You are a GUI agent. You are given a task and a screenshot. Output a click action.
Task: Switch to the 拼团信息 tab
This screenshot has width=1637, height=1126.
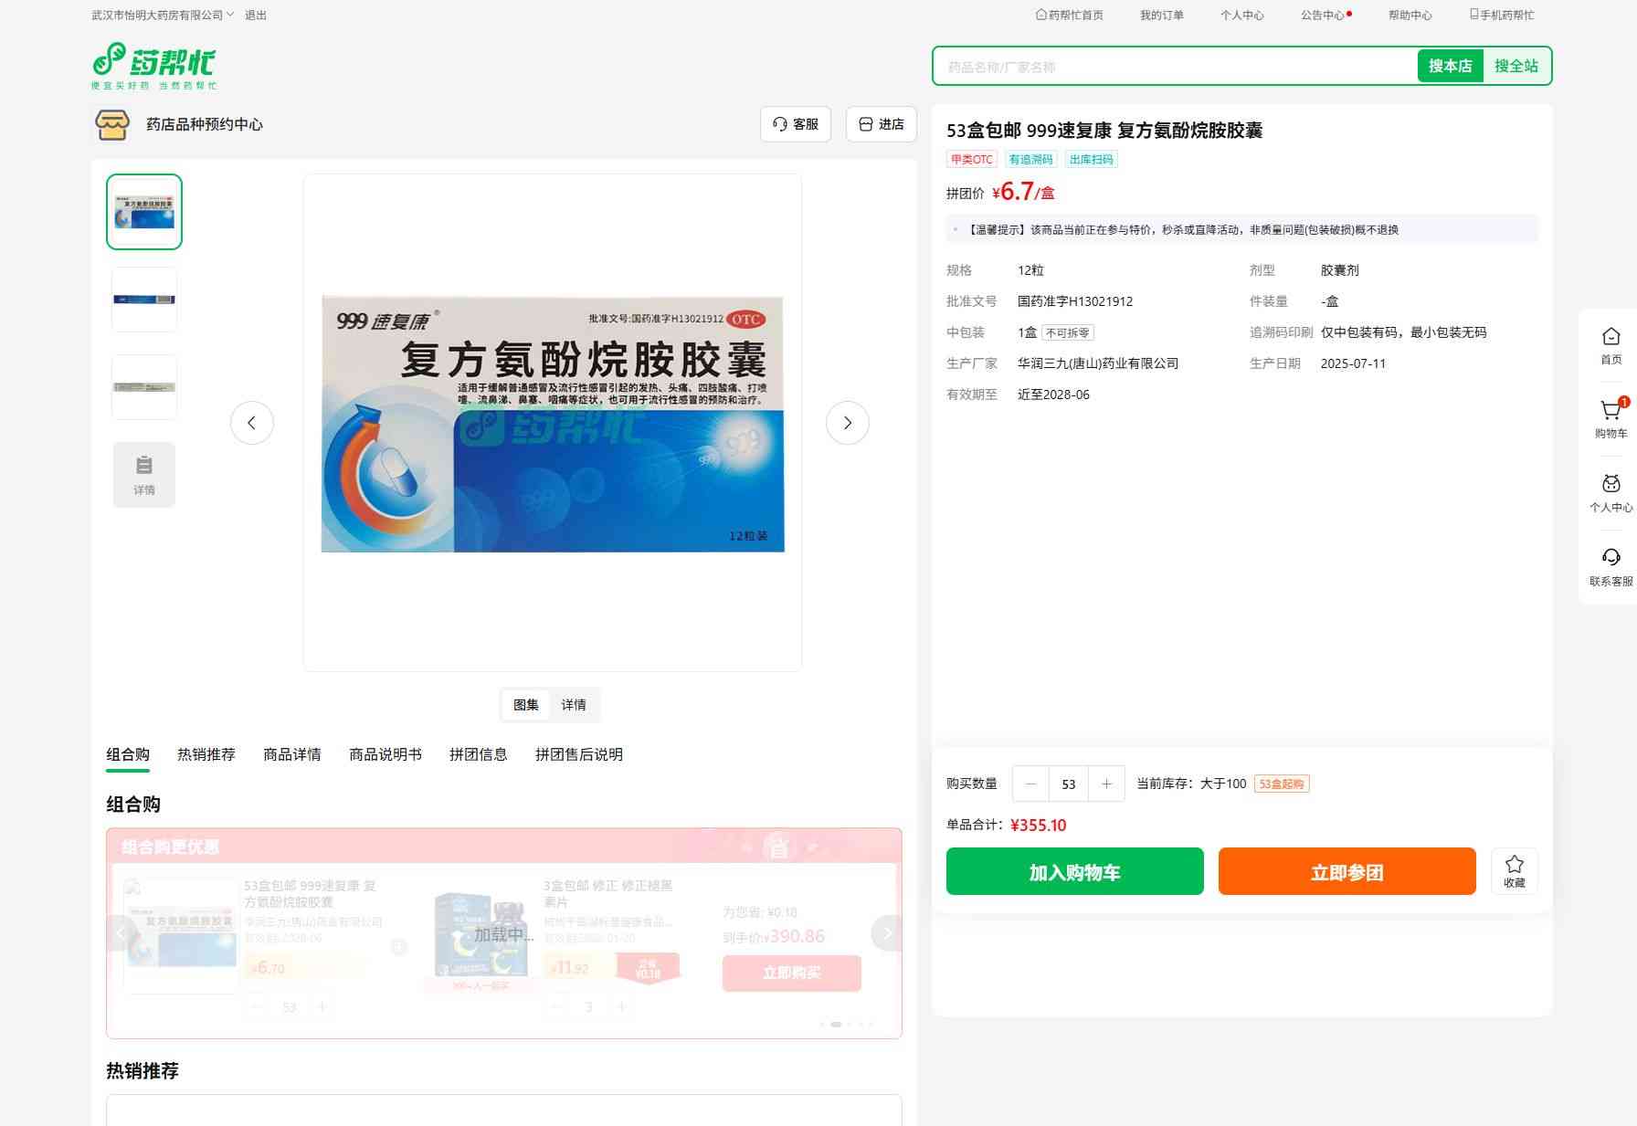(x=478, y=754)
